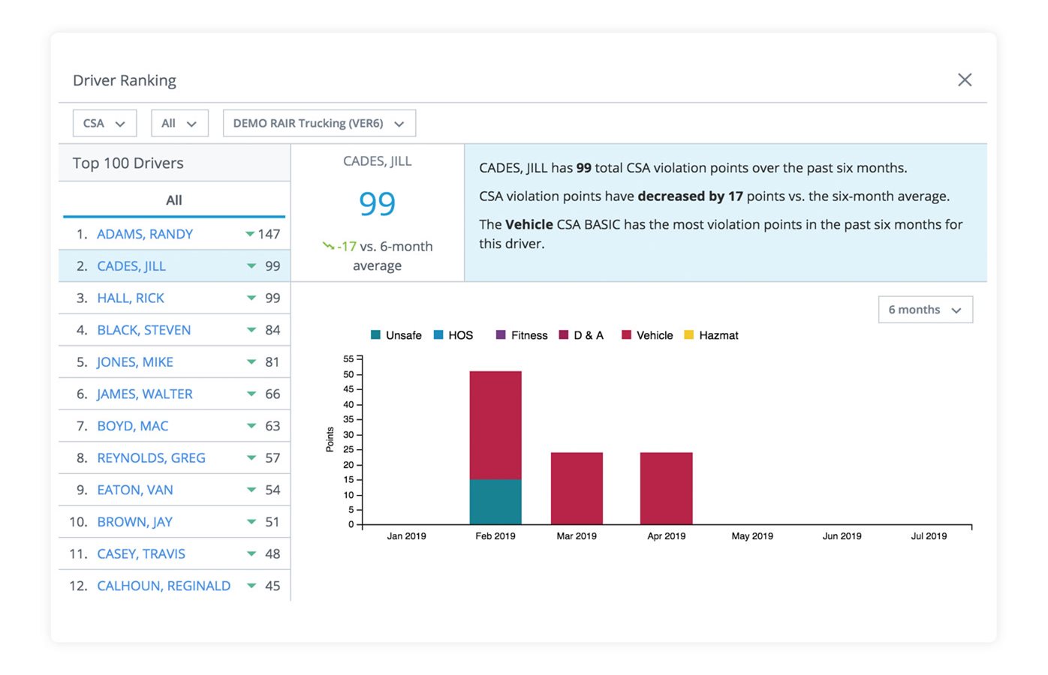This screenshot has height=675, width=1048.
Task: Change the 6 months time range
Action: (925, 310)
